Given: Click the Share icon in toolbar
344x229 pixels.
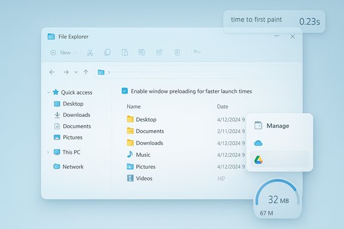Looking at the screenshot, I should coord(159,52).
